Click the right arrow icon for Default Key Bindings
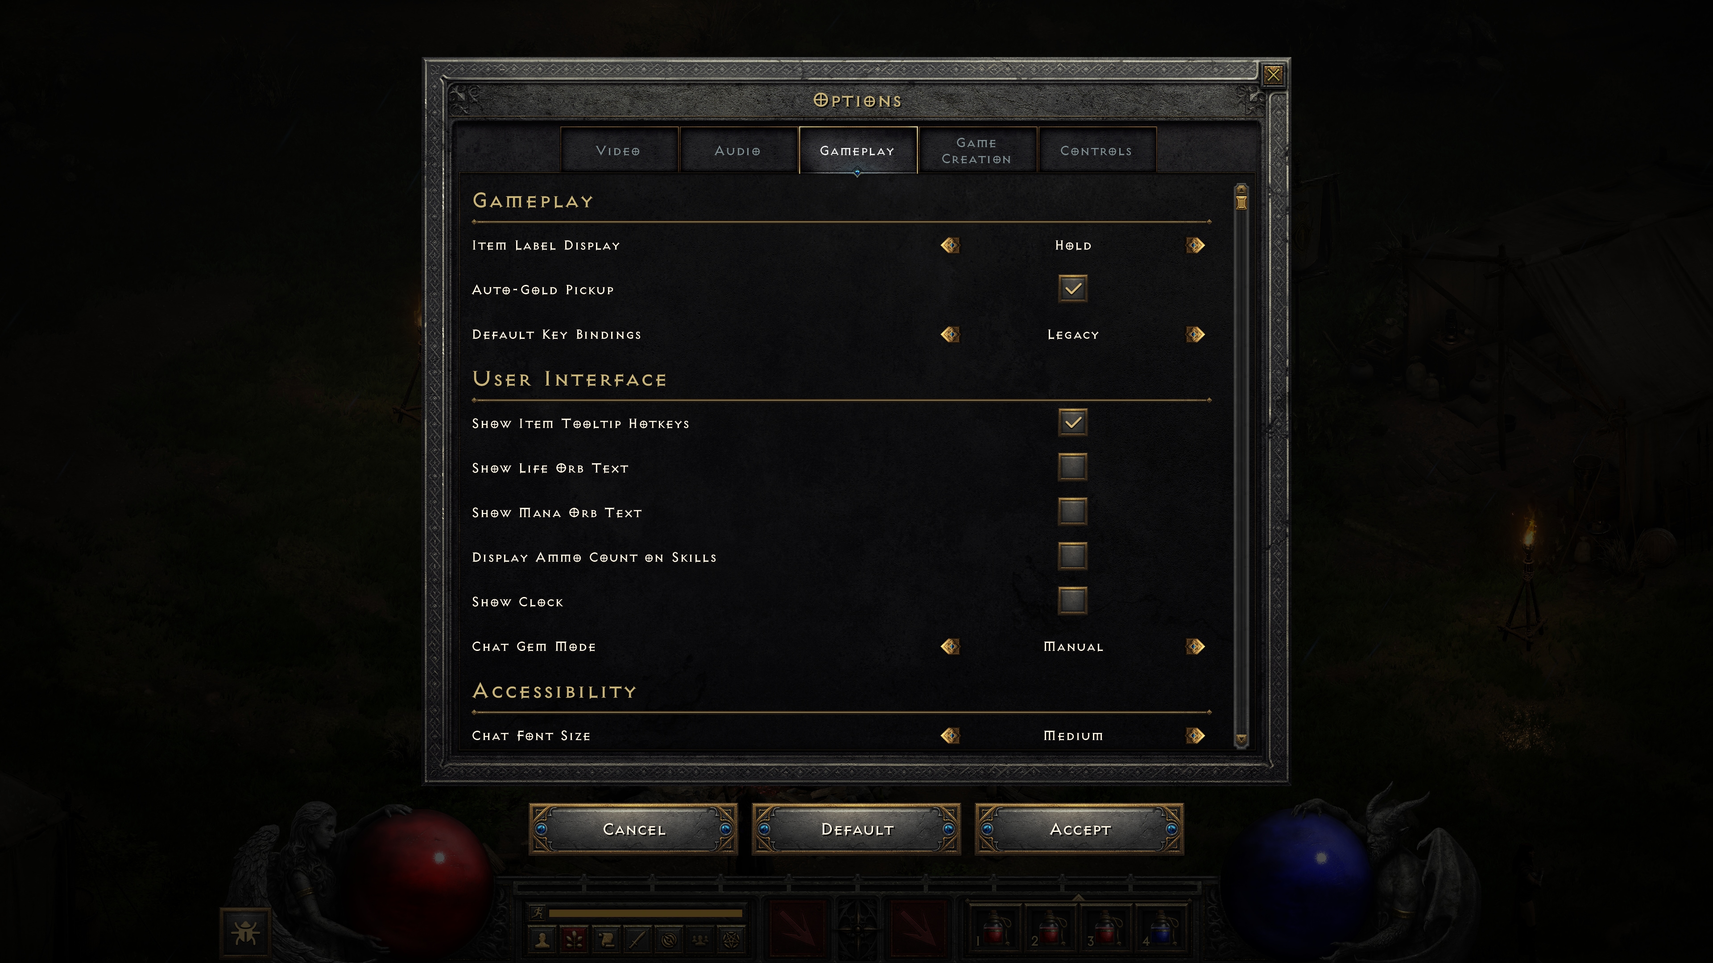Screen dimensions: 1713x963 [x=1196, y=334]
